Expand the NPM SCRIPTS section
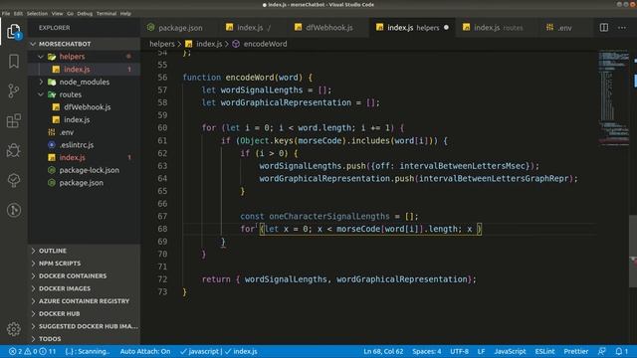This screenshot has height=358, width=637. [84, 264]
